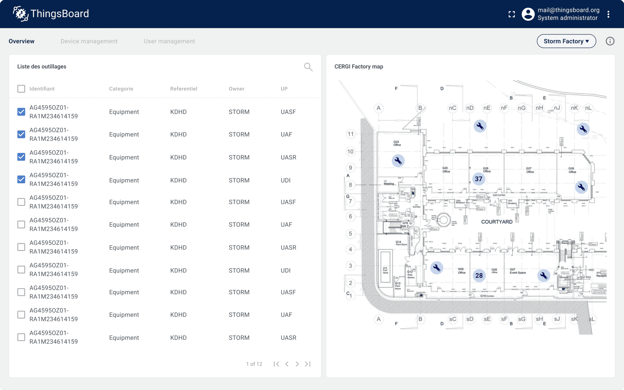
Task: Open the three-dot menu in the header
Action: click(609, 14)
